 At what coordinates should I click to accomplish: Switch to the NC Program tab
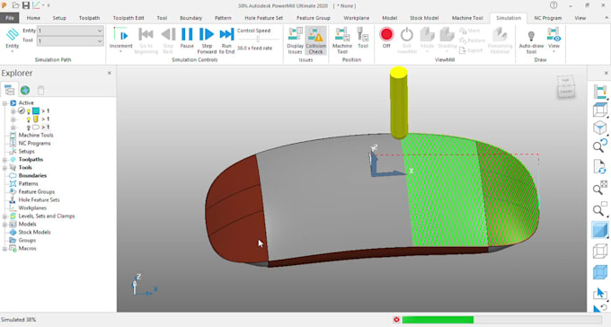548,18
